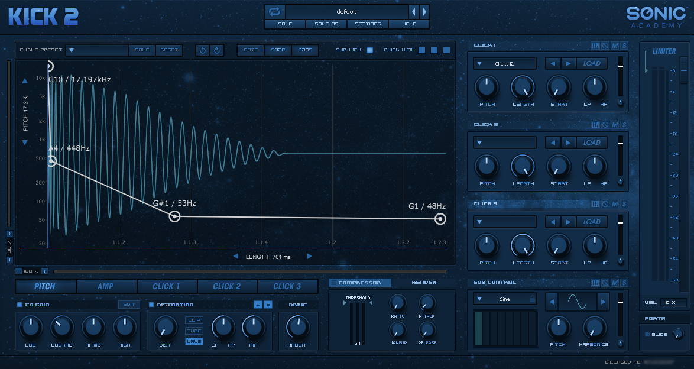The width and height of the screenshot is (694, 369).
Task: Enable the Compressor checkbox
Action: coord(334,283)
